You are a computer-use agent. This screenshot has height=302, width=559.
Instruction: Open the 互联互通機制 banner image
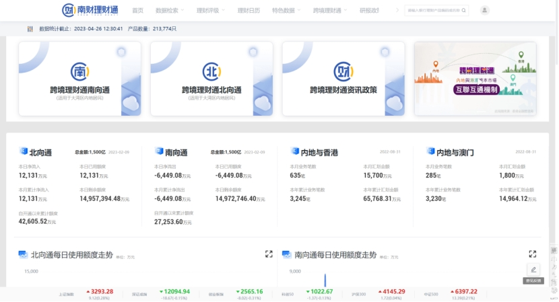point(475,79)
